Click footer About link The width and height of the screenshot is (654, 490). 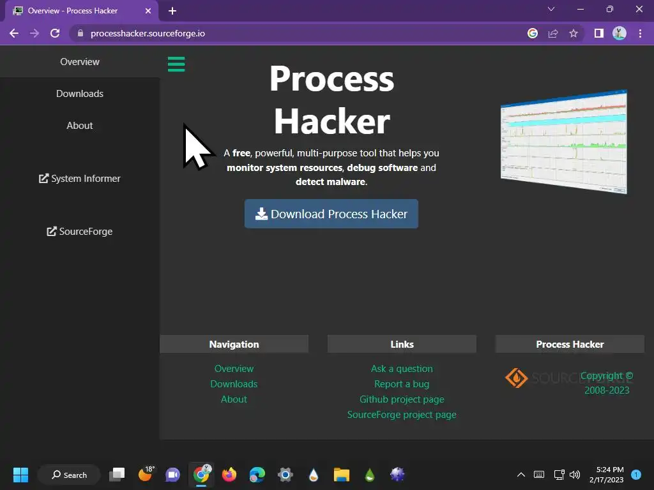coord(234,399)
